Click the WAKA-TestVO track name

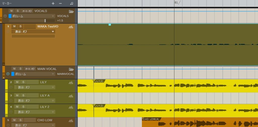click(x=48, y=26)
